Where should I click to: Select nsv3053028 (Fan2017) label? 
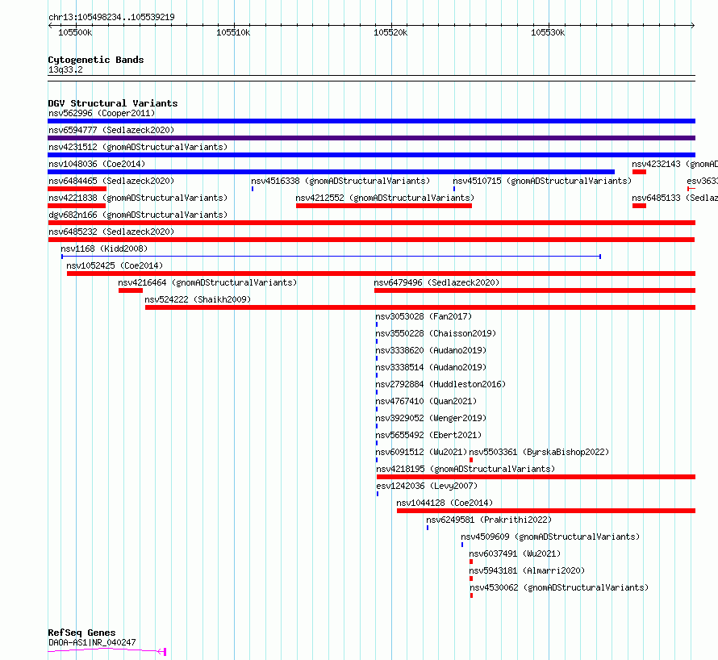click(424, 316)
